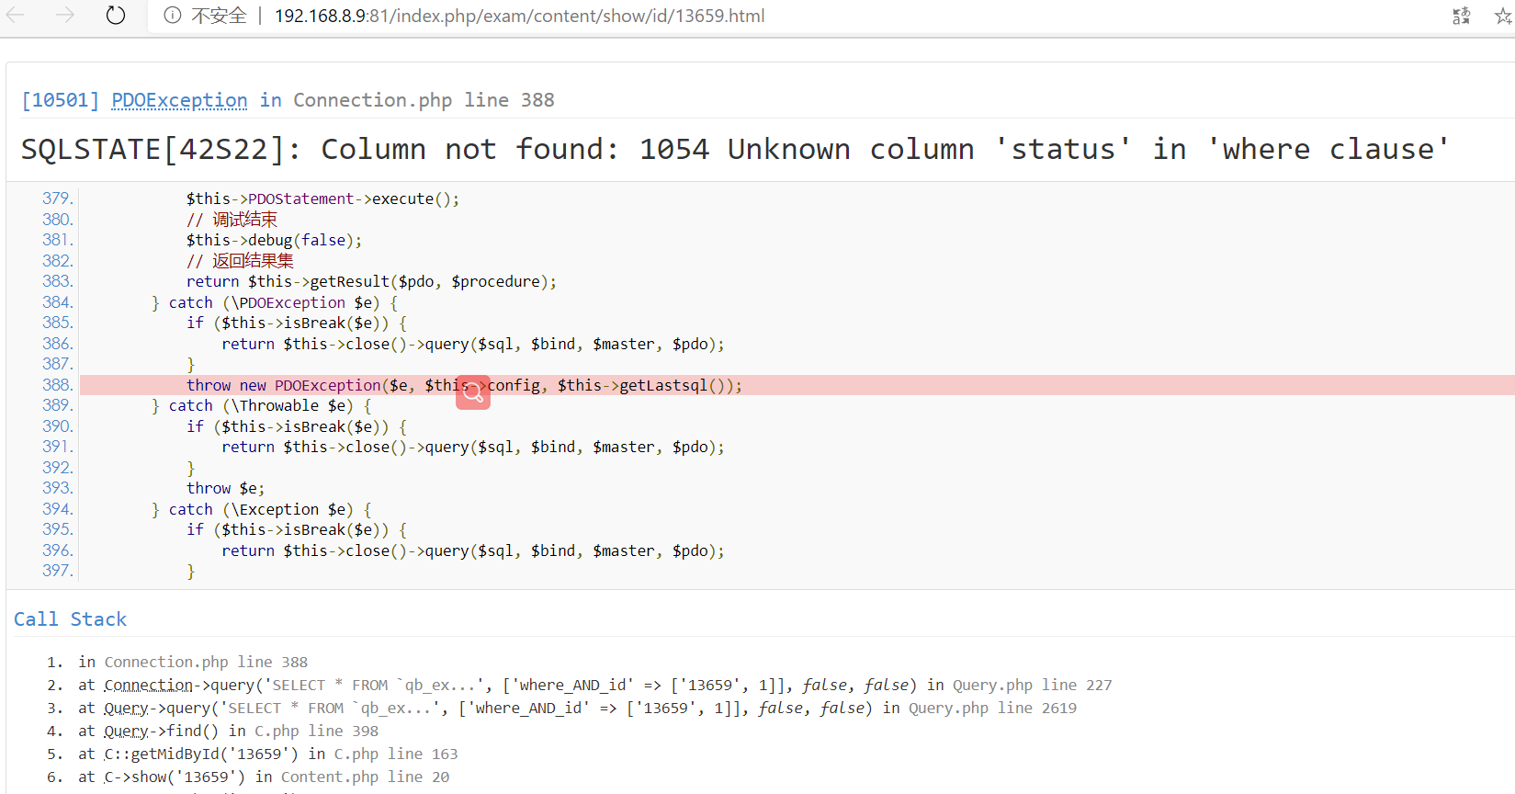Click the URL in the address bar
This screenshot has width=1515, height=794.
click(x=519, y=16)
